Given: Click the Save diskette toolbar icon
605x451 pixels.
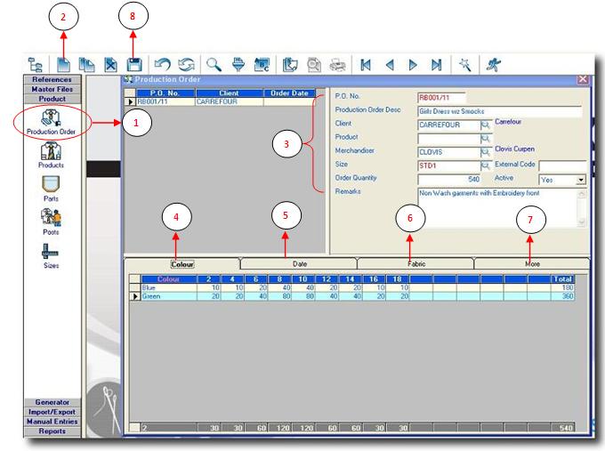Looking at the screenshot, I should pos(133,65).
